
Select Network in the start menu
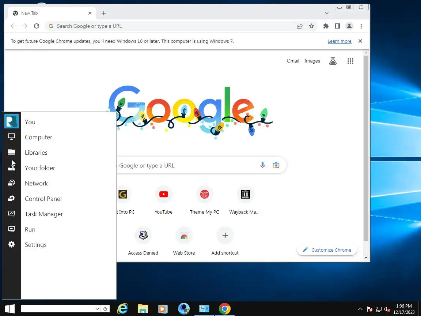(36, 183)
